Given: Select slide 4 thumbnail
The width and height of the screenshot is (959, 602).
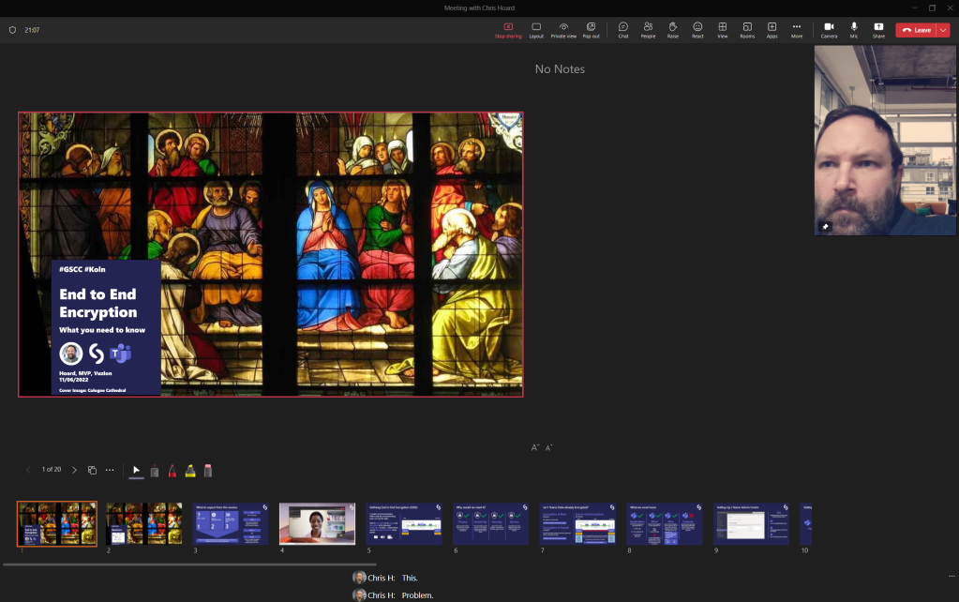Looking at the screenshot, I should coord(317,523).
